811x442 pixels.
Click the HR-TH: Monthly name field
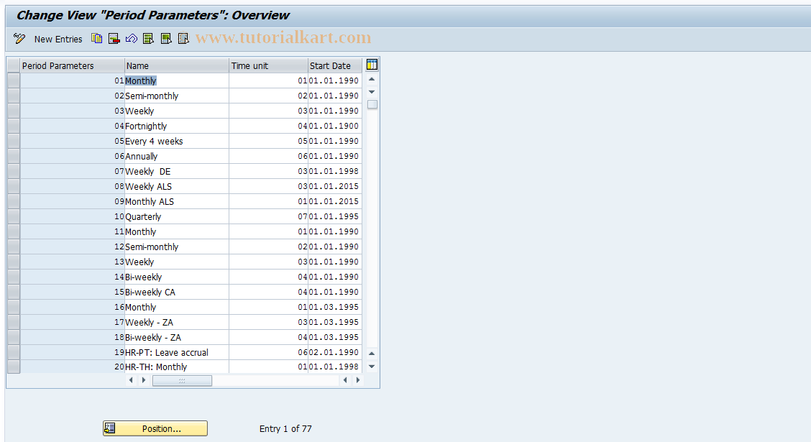pyautogui.click(x=177, y=367)
